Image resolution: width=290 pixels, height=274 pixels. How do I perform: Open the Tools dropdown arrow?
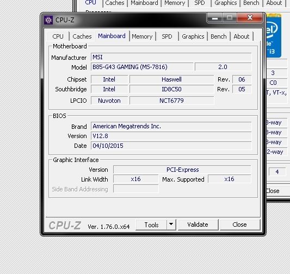pyautogui.click(x=171, y=225)
